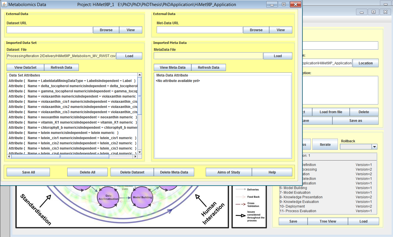Open Aims of Study
This screenshot has height=237, width=393.
pyautogui.click(x=229, y=172)
